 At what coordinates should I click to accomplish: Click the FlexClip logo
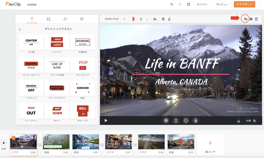click(13, 4)
